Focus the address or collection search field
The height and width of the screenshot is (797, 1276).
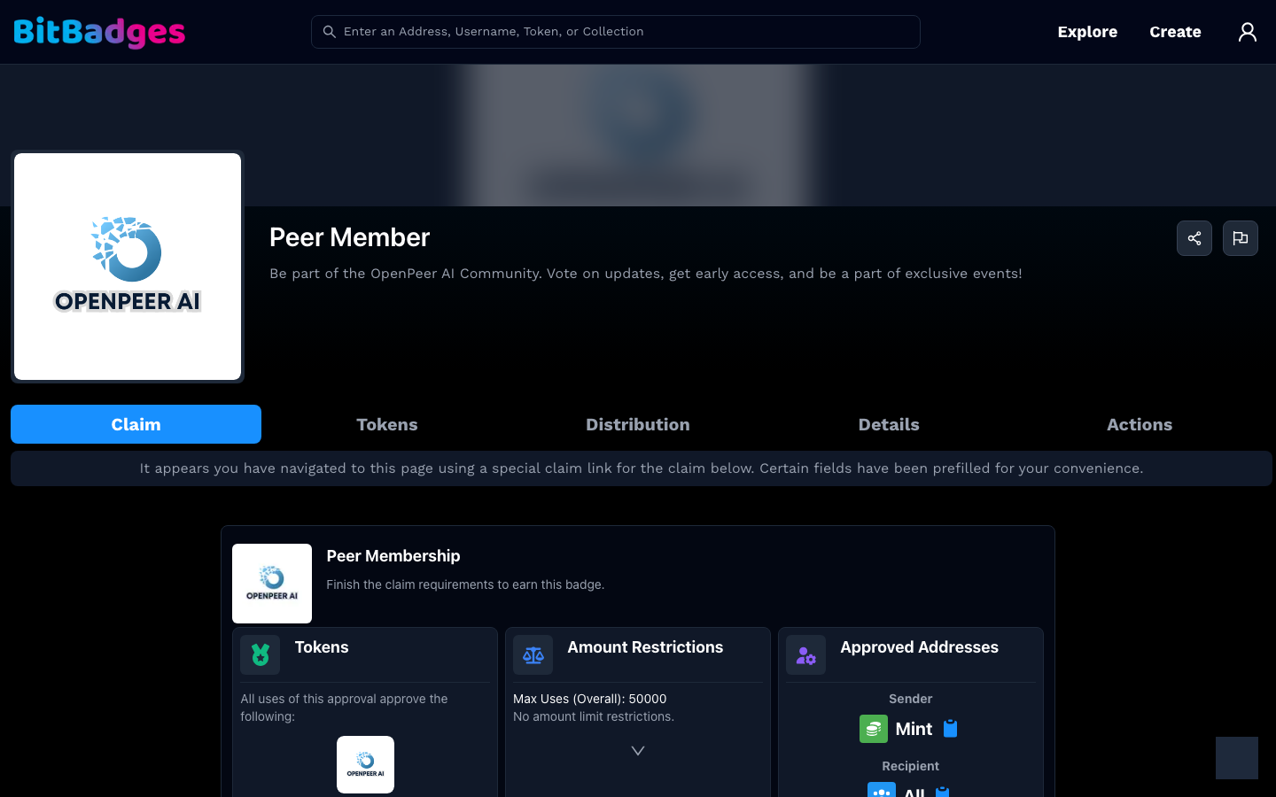coord(615,32)
